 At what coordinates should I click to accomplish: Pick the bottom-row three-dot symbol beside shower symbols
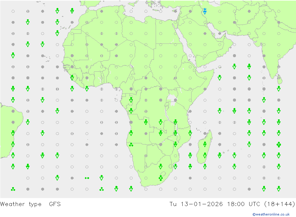[102, 189]
